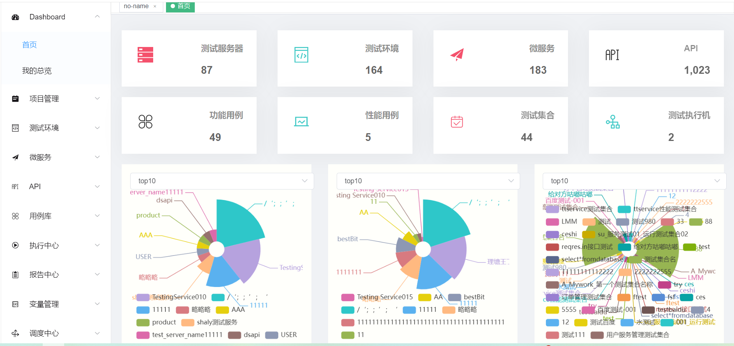734x346 pixels.
Task: Click the 报告中心 clipboard sidebar icon
Action: [16, 275]
